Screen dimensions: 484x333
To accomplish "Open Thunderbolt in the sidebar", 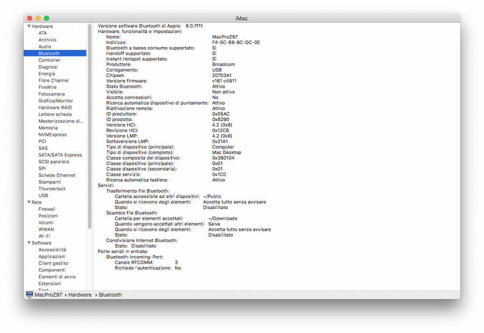I will pos(52,189).
